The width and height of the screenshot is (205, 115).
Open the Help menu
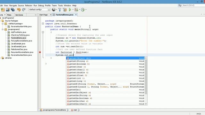pos(74,5)
